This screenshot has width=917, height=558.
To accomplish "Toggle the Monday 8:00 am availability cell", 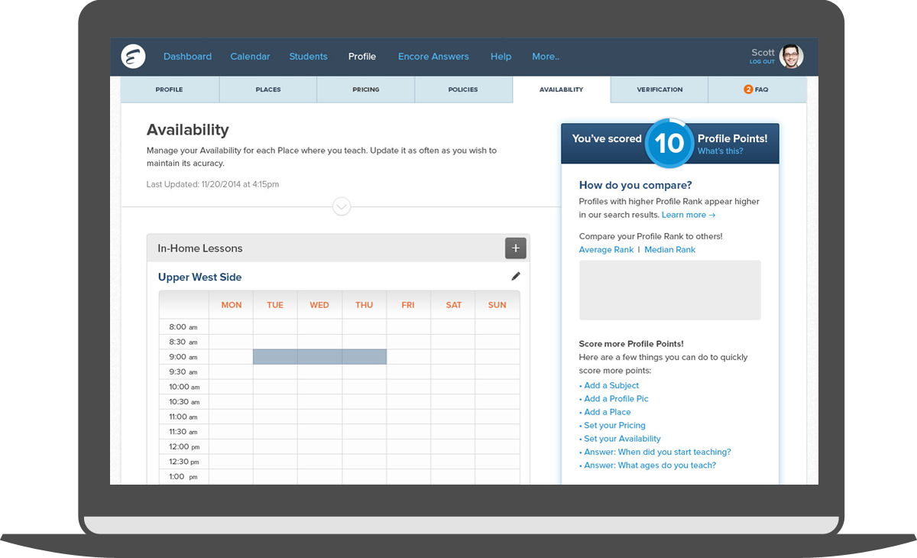I will pos(231,327).
